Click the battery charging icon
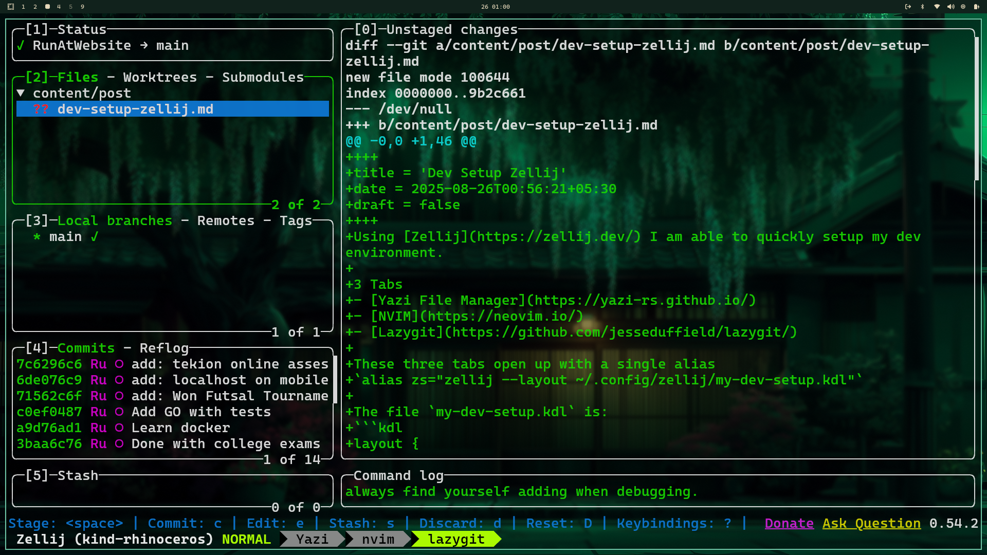This screenshot has height=555, width=987. click(976, 7)
